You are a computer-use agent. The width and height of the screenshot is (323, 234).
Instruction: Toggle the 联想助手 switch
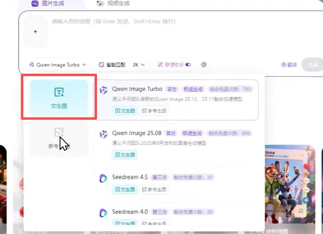point(189,64)
